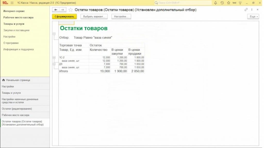Click the notifications bell icon
This screenshot has height=148, width=264.
tap(216, 3)
